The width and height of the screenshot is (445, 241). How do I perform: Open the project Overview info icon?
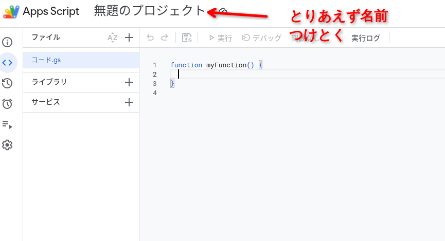tap(7, 42)
